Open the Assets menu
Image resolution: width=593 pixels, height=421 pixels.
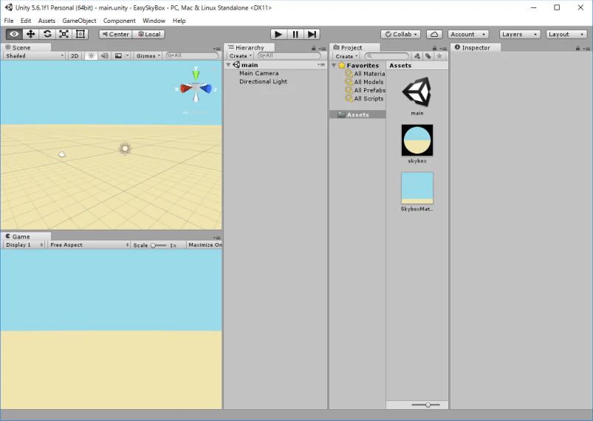click(x=47, y=21)
